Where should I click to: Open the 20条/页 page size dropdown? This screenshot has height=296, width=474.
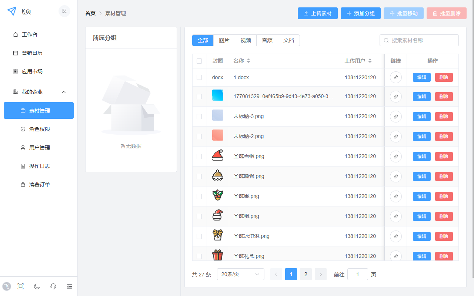click(240, 274)
